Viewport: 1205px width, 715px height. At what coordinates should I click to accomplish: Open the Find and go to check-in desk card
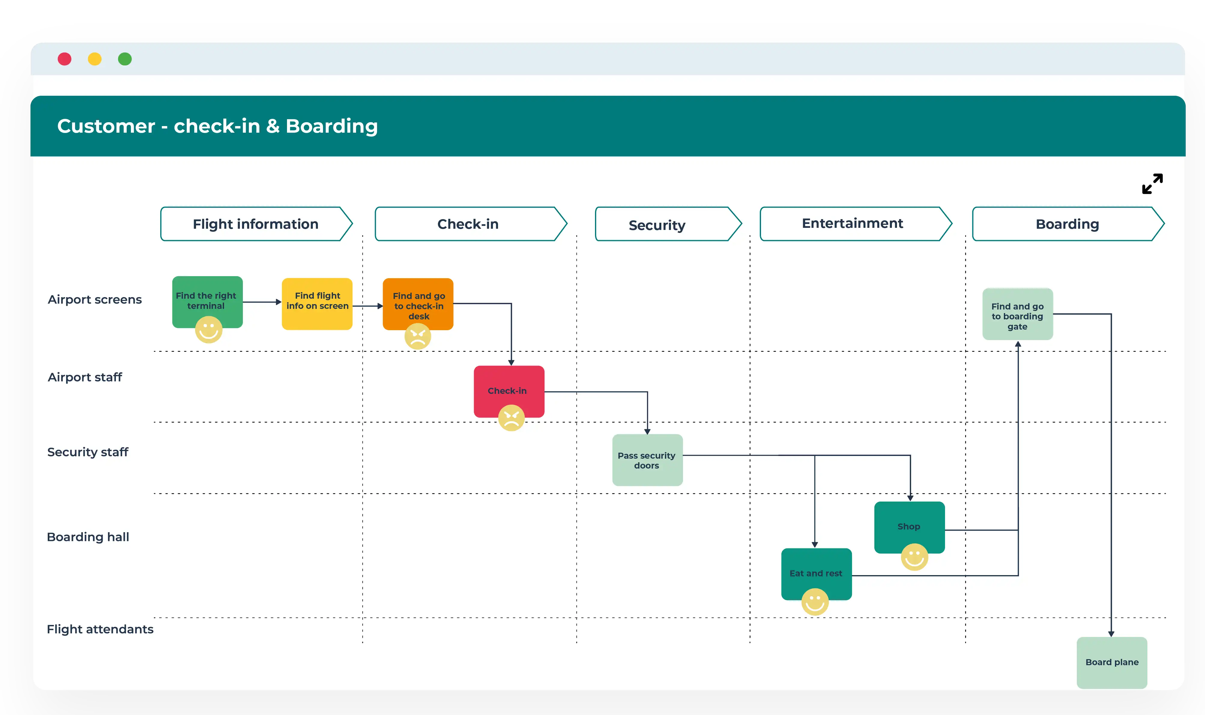tap(418, 304)
